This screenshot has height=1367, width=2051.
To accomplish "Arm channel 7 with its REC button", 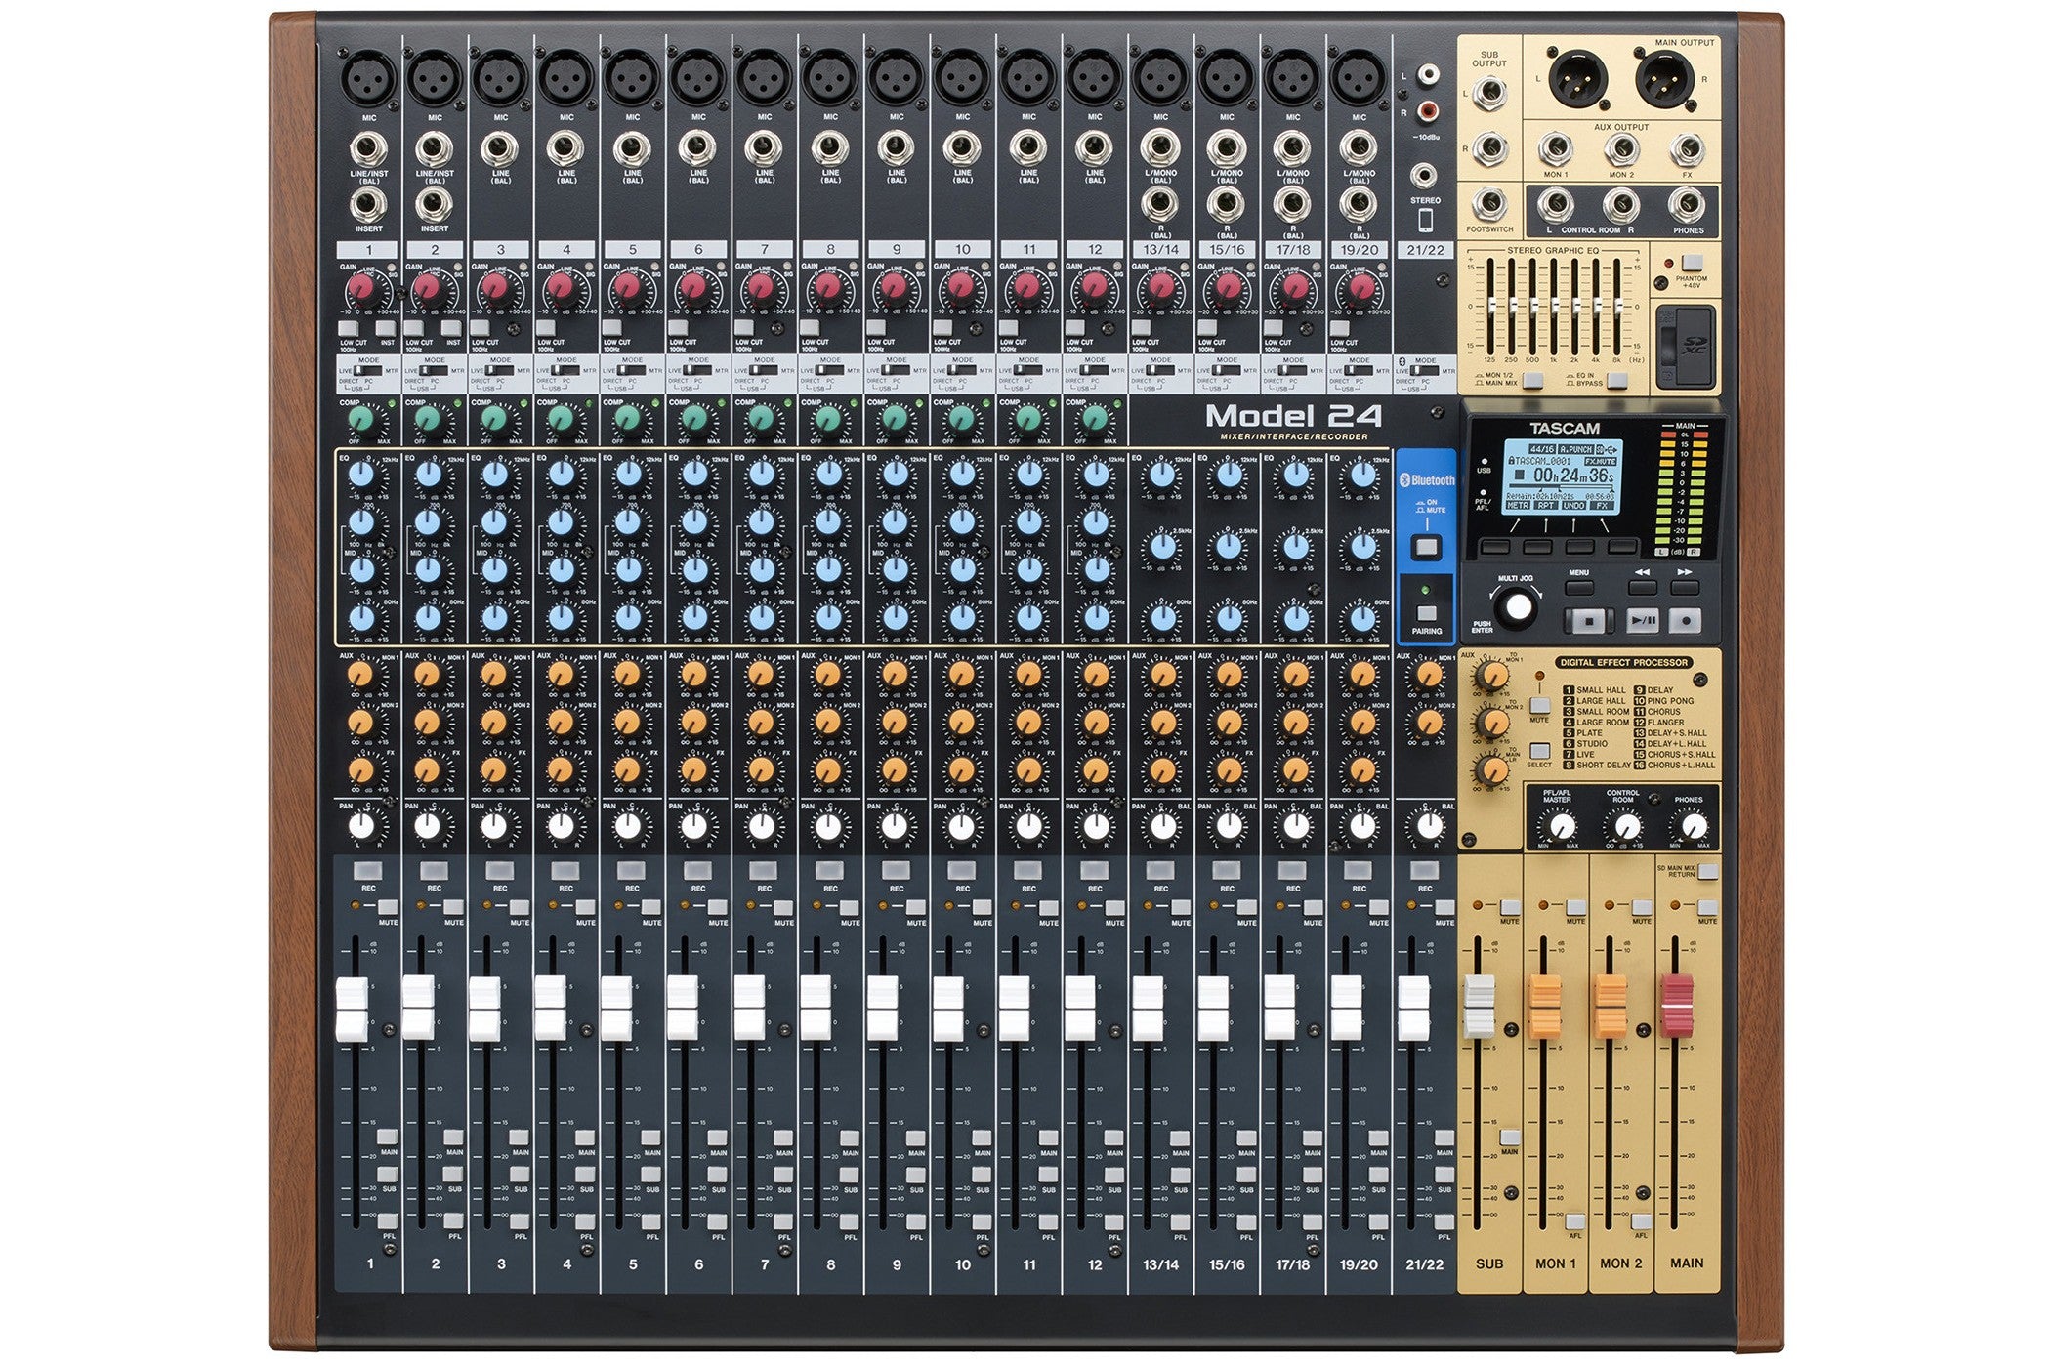I will point(763,870).
